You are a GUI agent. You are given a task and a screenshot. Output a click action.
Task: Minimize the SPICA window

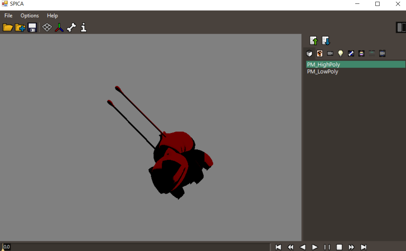pyautogui.click(x=357, y=4)
